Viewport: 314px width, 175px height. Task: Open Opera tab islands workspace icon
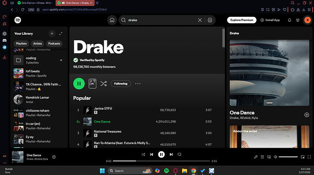[x=12, y=3]
